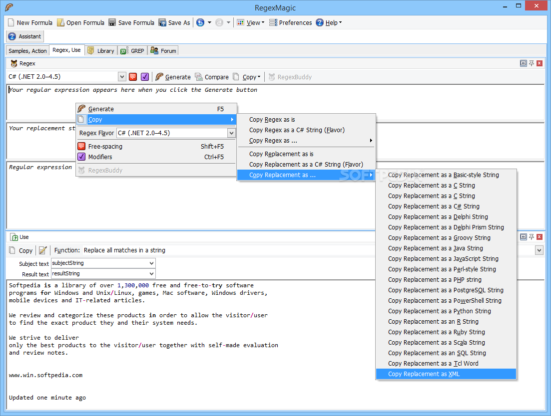Open the Redo history dropdown arrow
The height and width of the screenshot is (416, 551).
click(x=228, y=23)
